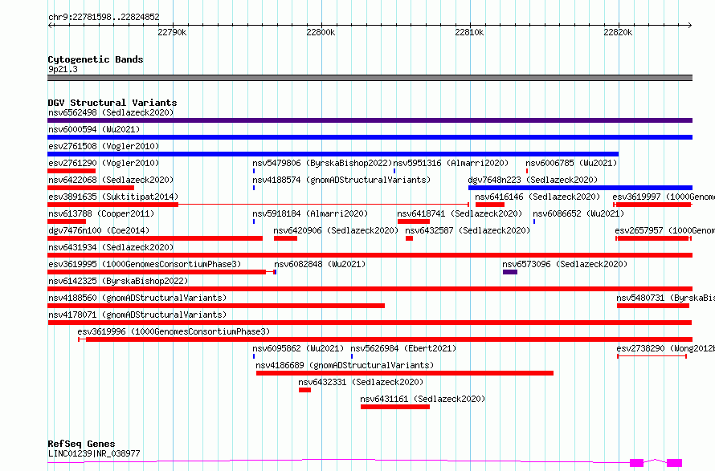715x471 pixels.
Task: Click nsv6006785 (Wu2021) variant label
Action: (571, 163)
